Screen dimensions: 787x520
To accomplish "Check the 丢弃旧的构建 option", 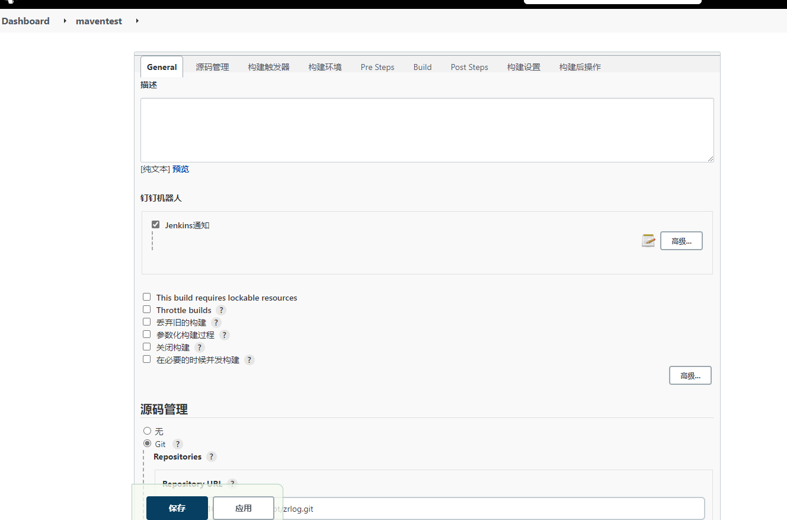I will coord(146,322).
